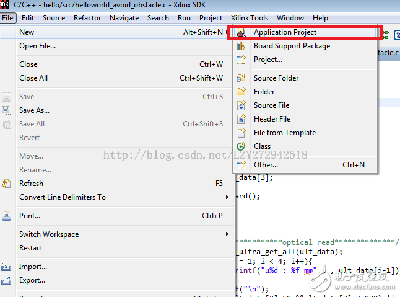Screen dimensions: 400x297
Task: Click the File from Template icon
Action: coord(241,133)
